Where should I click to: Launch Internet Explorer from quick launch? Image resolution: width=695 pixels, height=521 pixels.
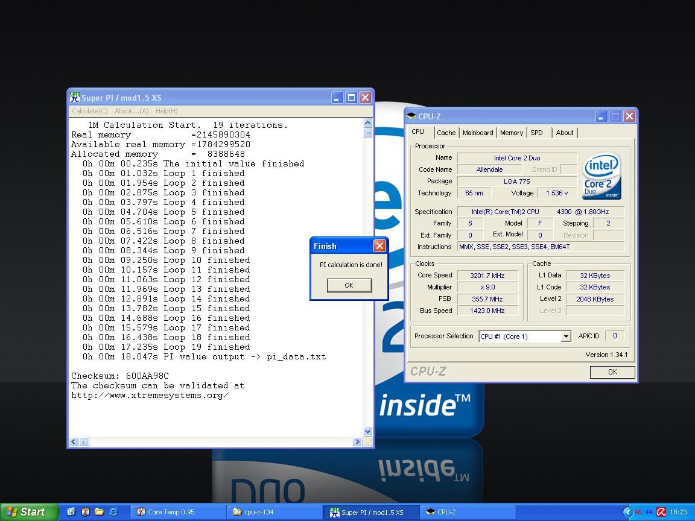click(x=113, y=512)
